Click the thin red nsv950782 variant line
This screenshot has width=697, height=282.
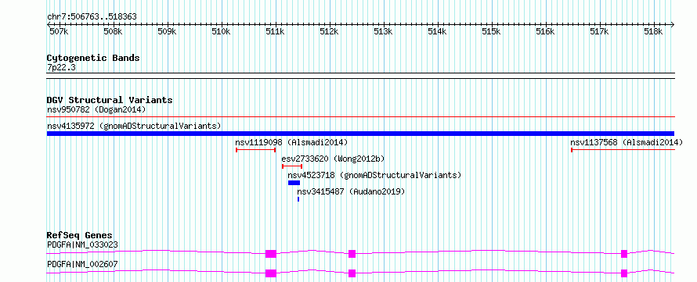click(361, 117)
